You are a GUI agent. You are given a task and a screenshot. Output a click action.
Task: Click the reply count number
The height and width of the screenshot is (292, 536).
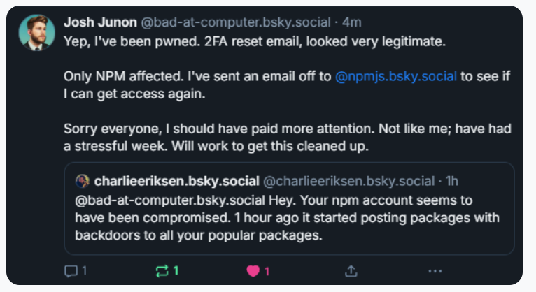(x=84, y=270)
